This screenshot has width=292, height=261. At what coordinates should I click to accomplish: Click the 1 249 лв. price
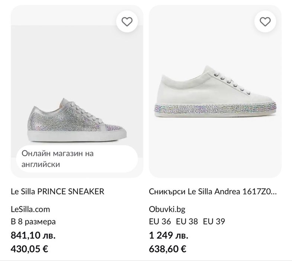point(168,235)
